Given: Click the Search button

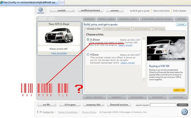Looking at the screenshot, I should pos(182,105).
